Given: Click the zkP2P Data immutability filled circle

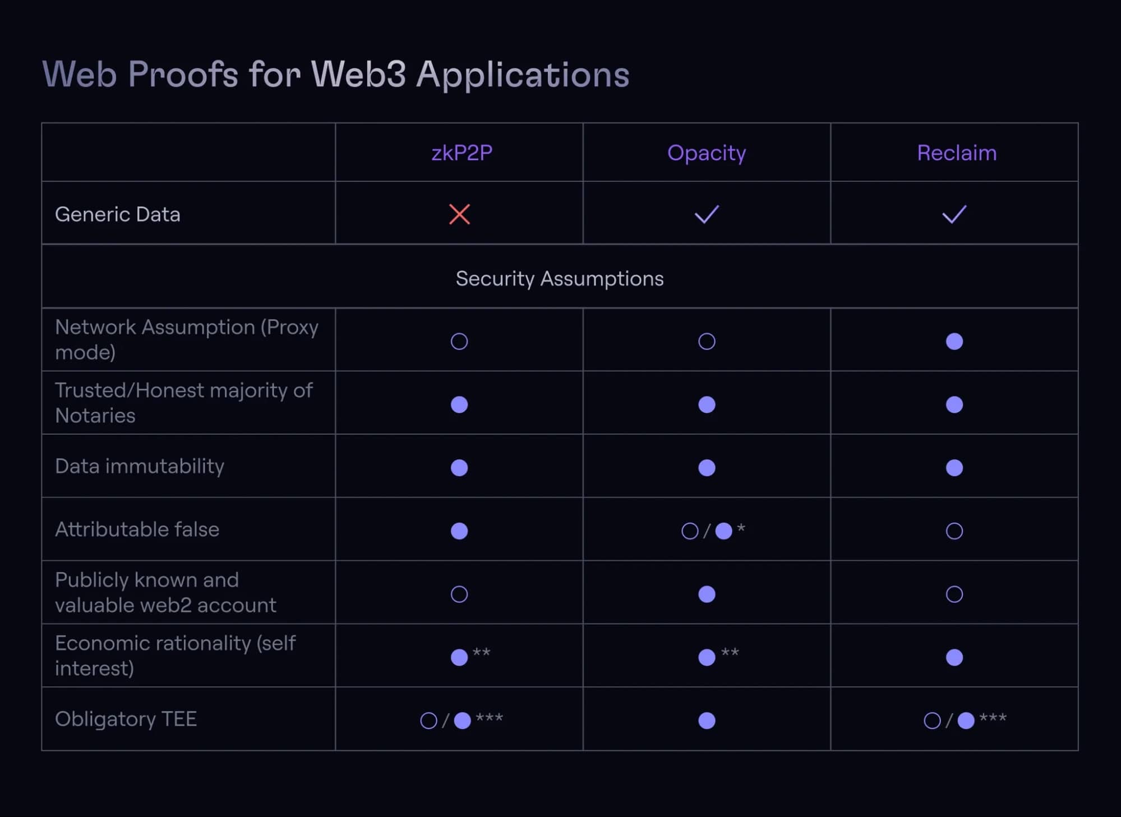Looking at the screenshot, I should (459, 468).
